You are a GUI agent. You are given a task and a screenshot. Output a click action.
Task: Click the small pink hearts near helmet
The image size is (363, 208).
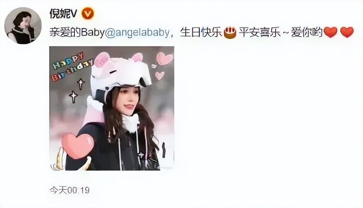(x=163, y=65)
